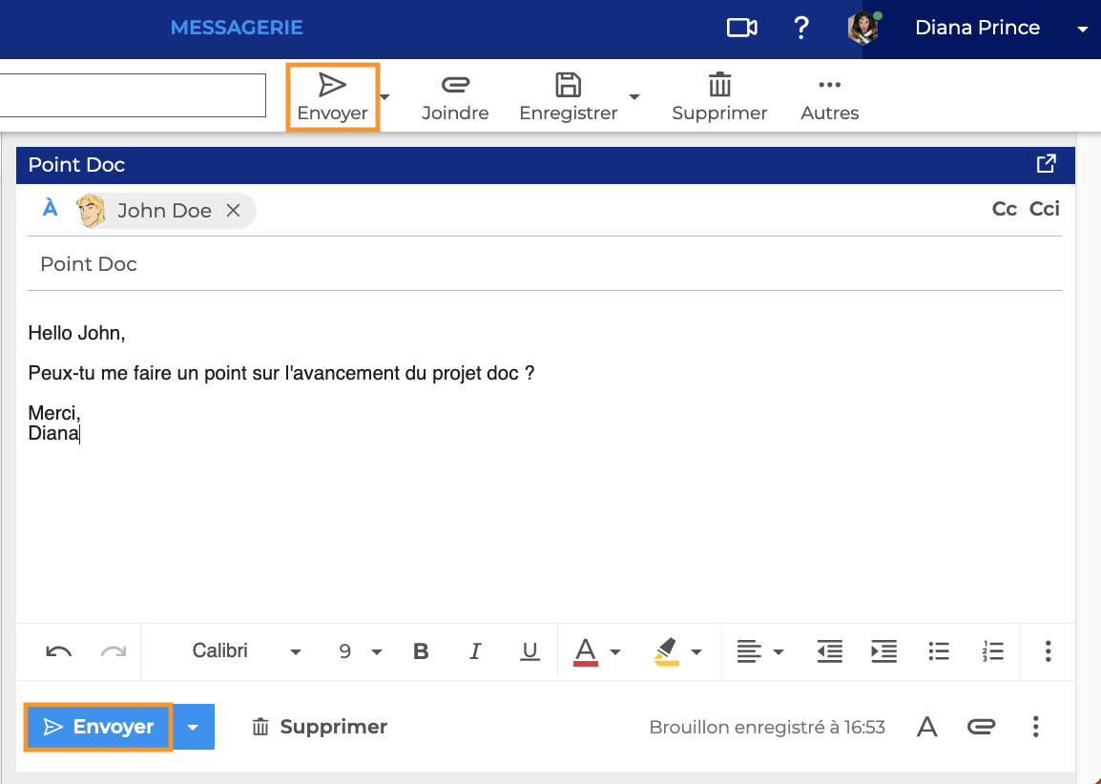Open the Calibri font dropdown

pyautogui.click(x=246, y=651)
